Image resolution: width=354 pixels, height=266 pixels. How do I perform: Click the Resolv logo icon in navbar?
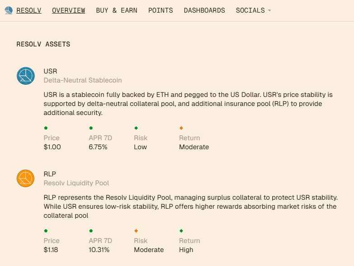9,10
